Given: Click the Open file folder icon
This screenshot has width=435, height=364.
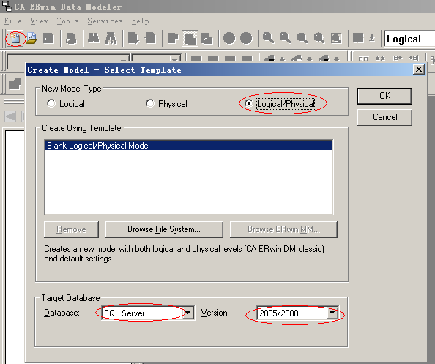Looking at the screenshot, I should click(x=31, y=38).
